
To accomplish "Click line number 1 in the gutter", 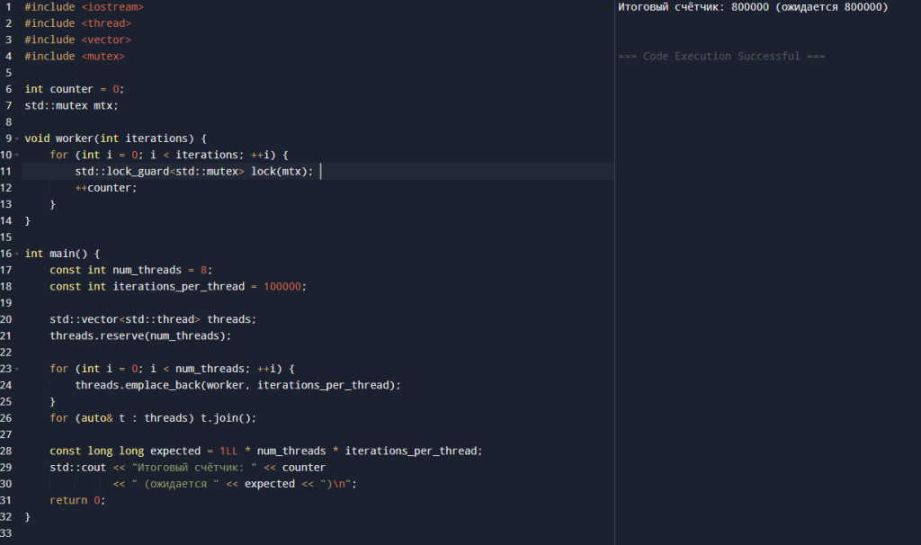I will click(8, 7).
